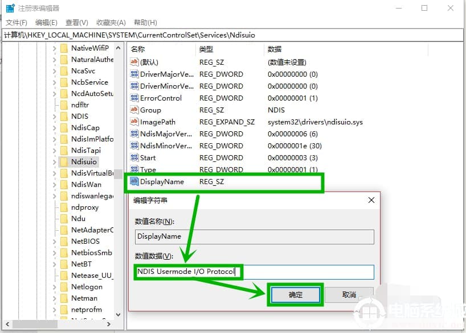Click the 数值名称 DisplayName field
Image resolution: width=466 pixels, height=333 pixels.
pyautogui.click(x=255, y=236)
